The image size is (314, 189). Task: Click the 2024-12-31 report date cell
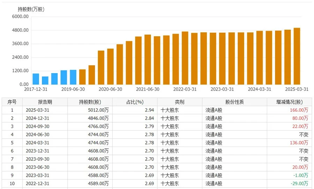click(45, 118)
